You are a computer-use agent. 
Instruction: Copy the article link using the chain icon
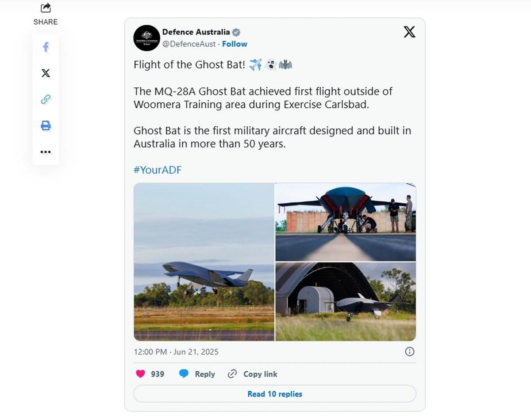pyautogui.click(x=46, y=99)
